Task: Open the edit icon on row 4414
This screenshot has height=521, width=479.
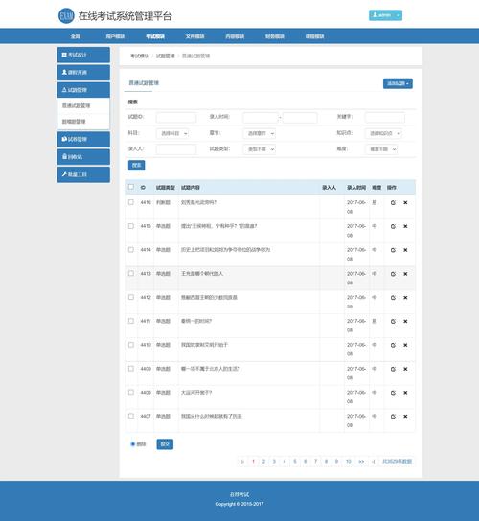Action: click(x=393, y=250)
